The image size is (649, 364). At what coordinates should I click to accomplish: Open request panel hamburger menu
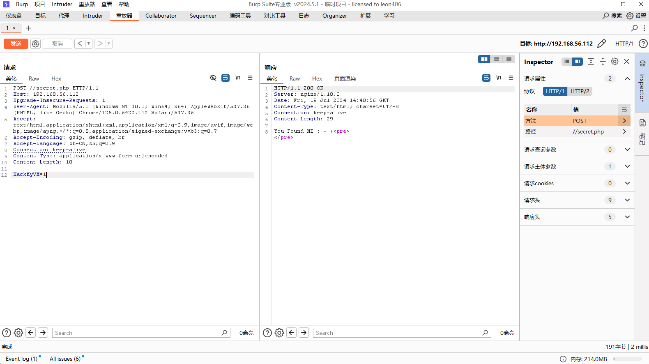[250, 78]
